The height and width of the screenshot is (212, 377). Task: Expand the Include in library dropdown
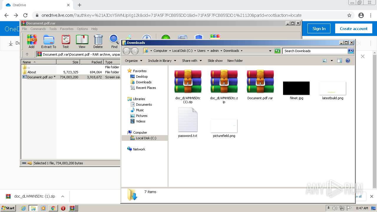(162, 61)
